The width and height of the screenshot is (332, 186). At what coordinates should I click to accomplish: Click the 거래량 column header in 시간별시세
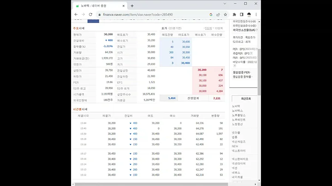[195, 116]
